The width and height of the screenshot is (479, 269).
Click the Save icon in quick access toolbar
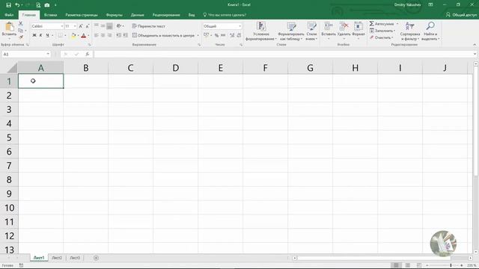tap(8, 5)
